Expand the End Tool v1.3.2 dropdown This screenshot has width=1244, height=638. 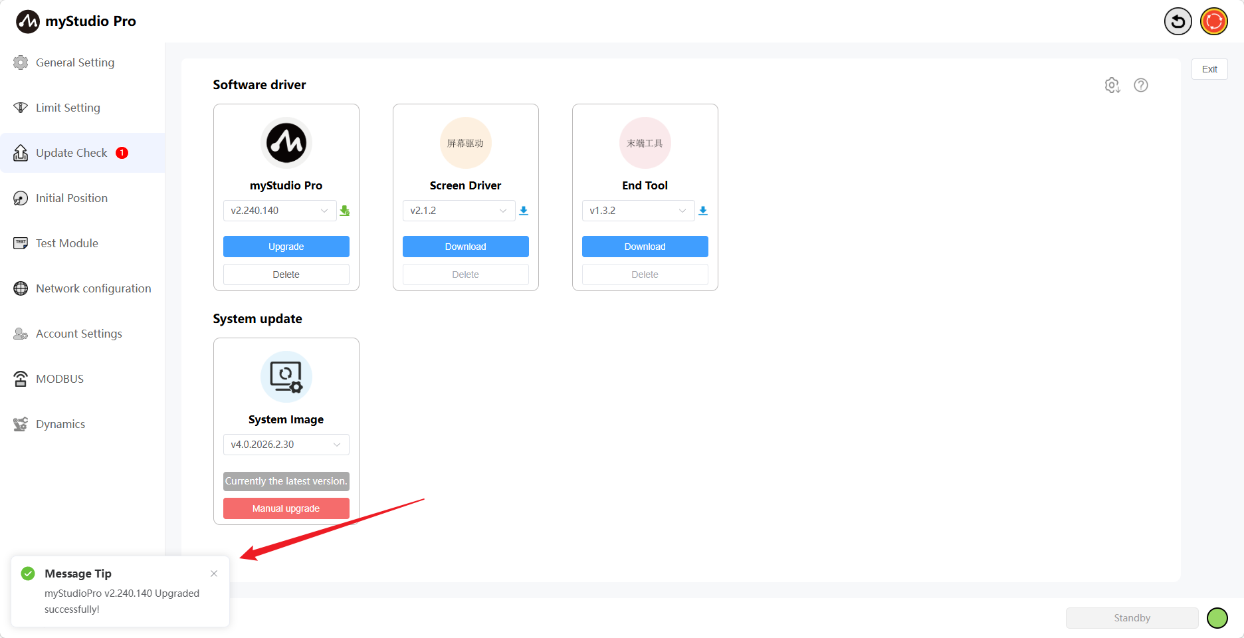[638, 211]
